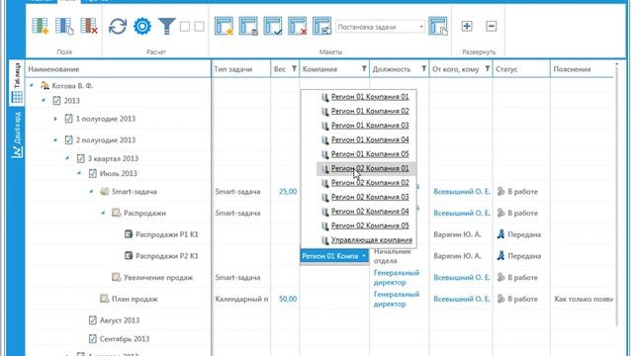
Task: Click the План продаж task icon
Action: point(104,299)
